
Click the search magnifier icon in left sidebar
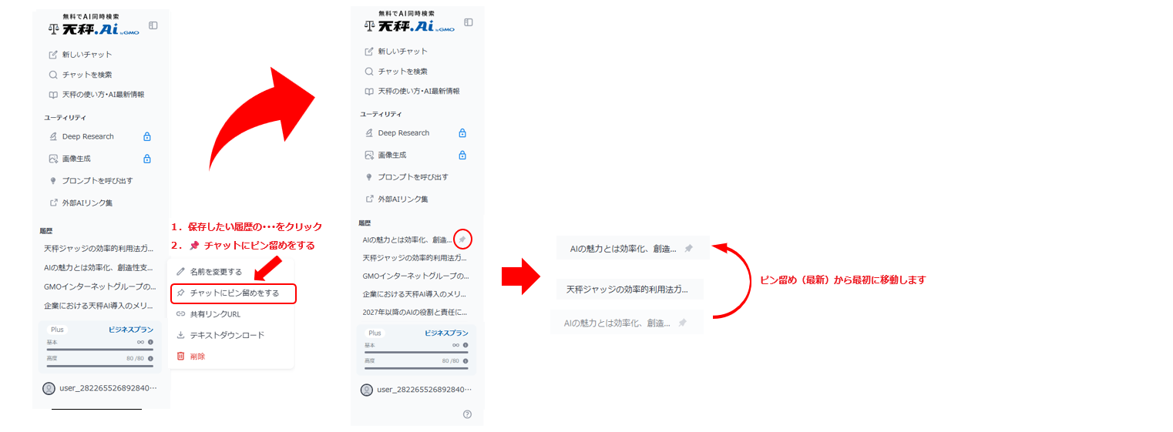point(53,75)
